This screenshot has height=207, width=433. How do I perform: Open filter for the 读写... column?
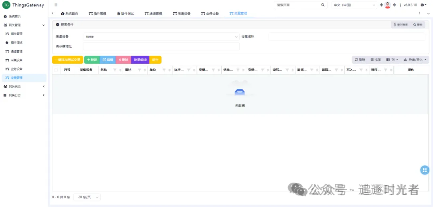287,70
